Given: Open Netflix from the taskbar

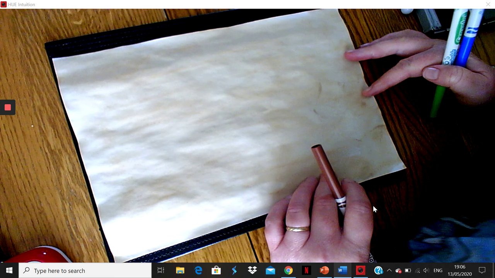Looking at the screenshot, I should [x=306, y=270].
